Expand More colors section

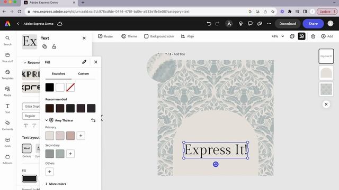(56, 184)
